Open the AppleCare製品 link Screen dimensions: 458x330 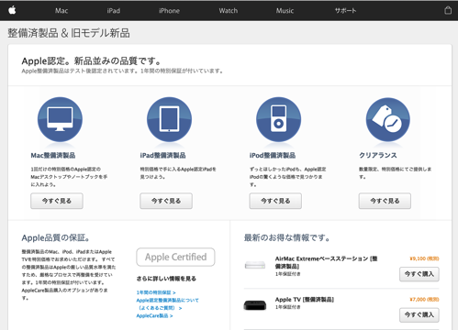tap(154, 315)
